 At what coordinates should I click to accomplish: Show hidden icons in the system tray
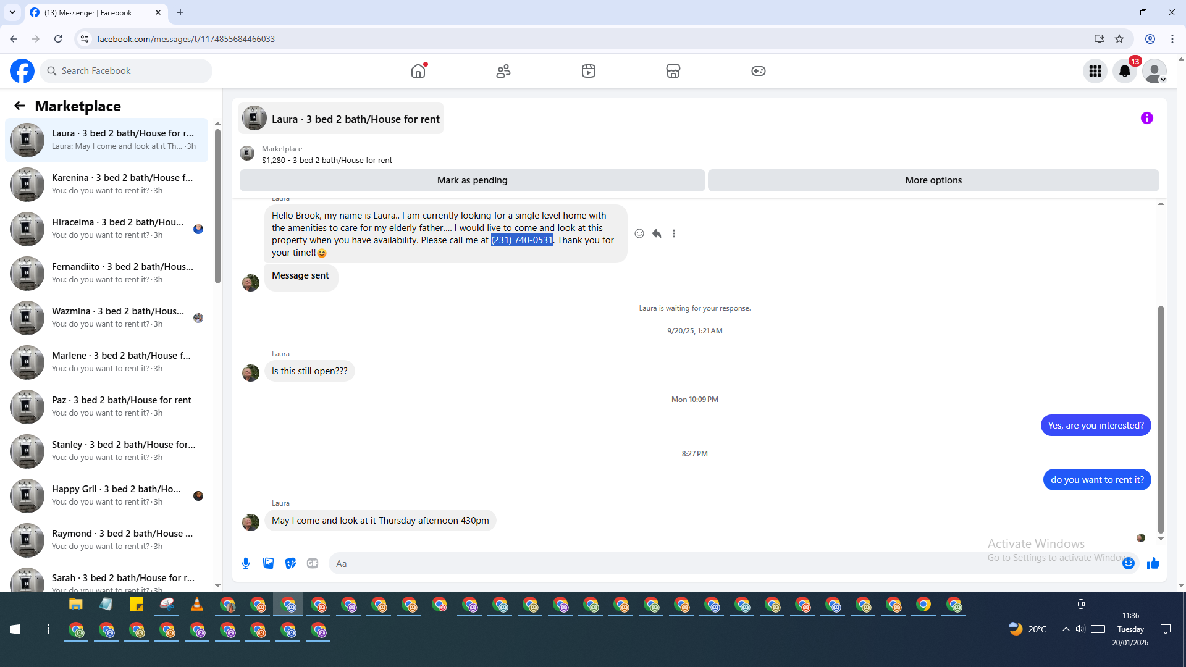[1066, 629]
